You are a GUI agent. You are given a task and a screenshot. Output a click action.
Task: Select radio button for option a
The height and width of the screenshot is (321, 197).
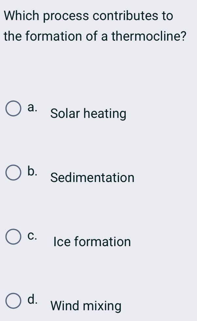pos(13,108)
